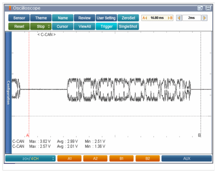Click the right arrow to increase time base
The image size is (217, 173).
pos(204,18)
